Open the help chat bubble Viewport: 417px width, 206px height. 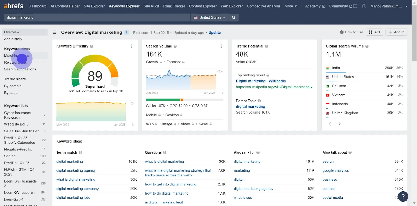point(403,197)
